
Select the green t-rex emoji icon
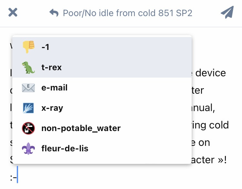pos(28,68)
